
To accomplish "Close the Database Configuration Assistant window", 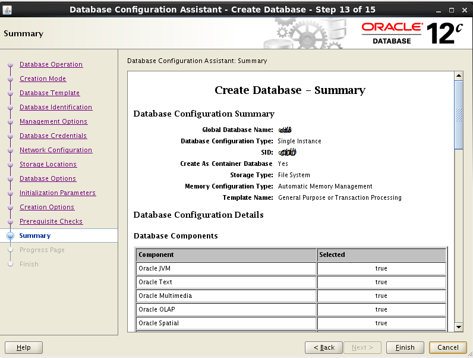I will [465, 10].
